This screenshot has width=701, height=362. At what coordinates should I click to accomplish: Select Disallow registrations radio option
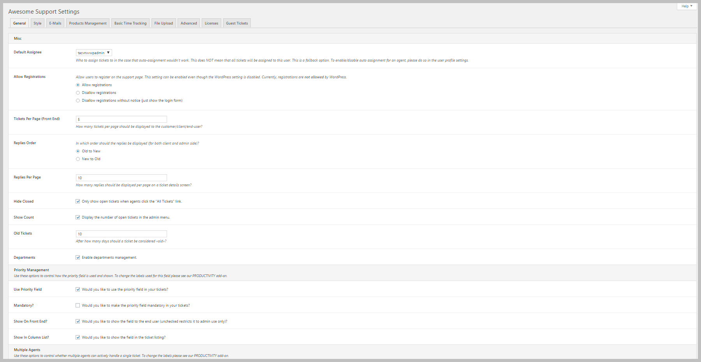point(78,93)
